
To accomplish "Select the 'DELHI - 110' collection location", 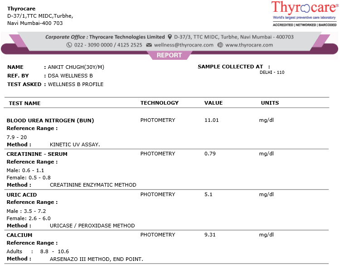I will [x=272, y=72].
